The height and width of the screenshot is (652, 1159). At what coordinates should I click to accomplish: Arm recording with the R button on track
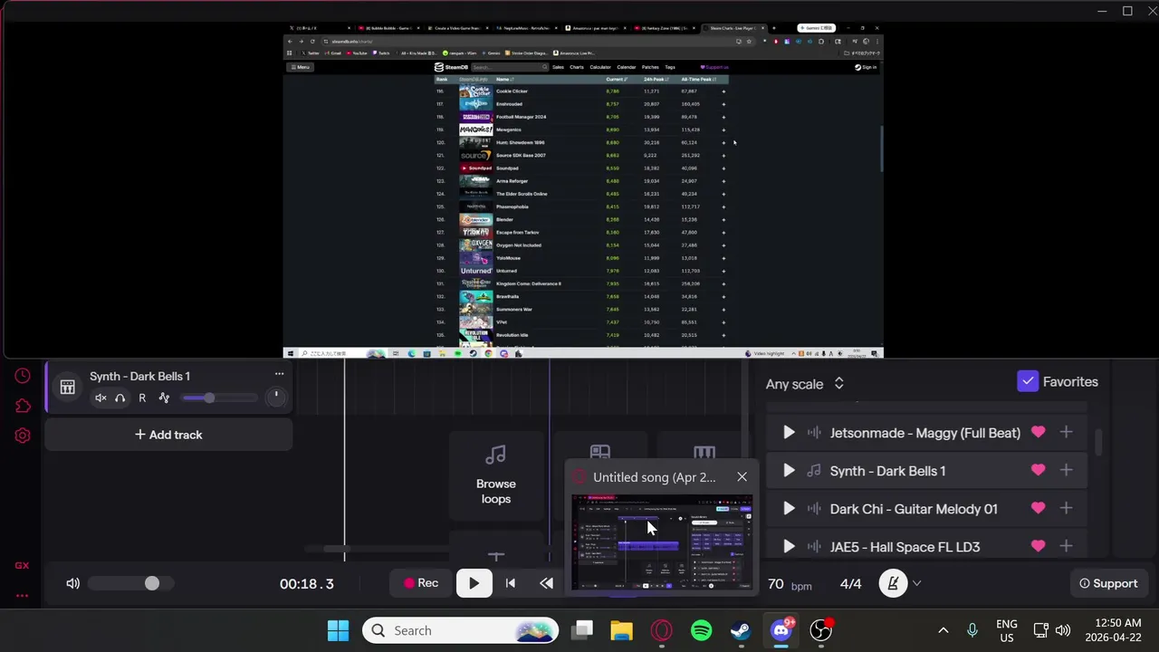pos(142,398)
